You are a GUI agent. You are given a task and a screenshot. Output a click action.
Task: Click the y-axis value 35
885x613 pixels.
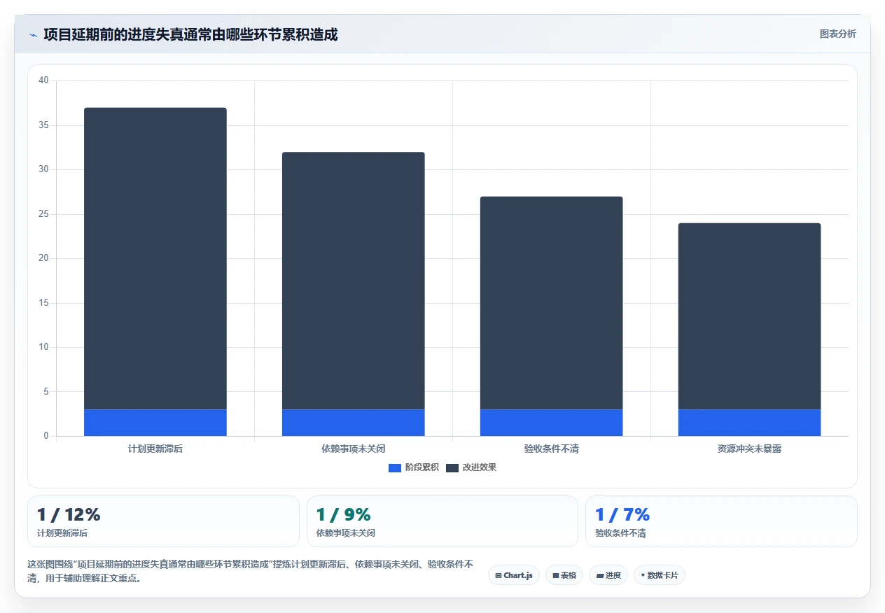click(x=43, y=125)
